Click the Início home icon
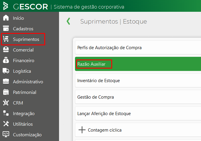Viewport: 201px width, 141px height. tap(6, 18)
